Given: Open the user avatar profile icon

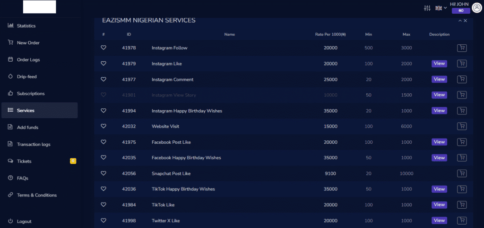Looking at the screenshot, I should point(477,8).
